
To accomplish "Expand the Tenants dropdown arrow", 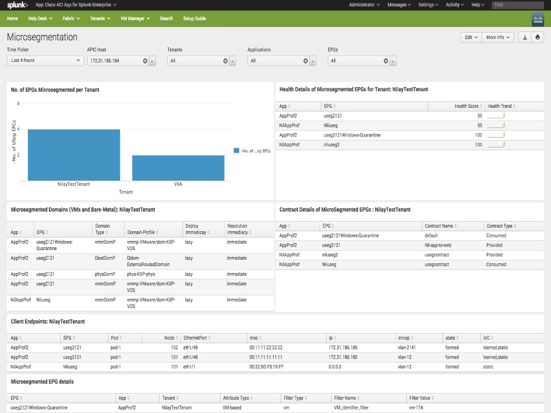I will 232,61.
